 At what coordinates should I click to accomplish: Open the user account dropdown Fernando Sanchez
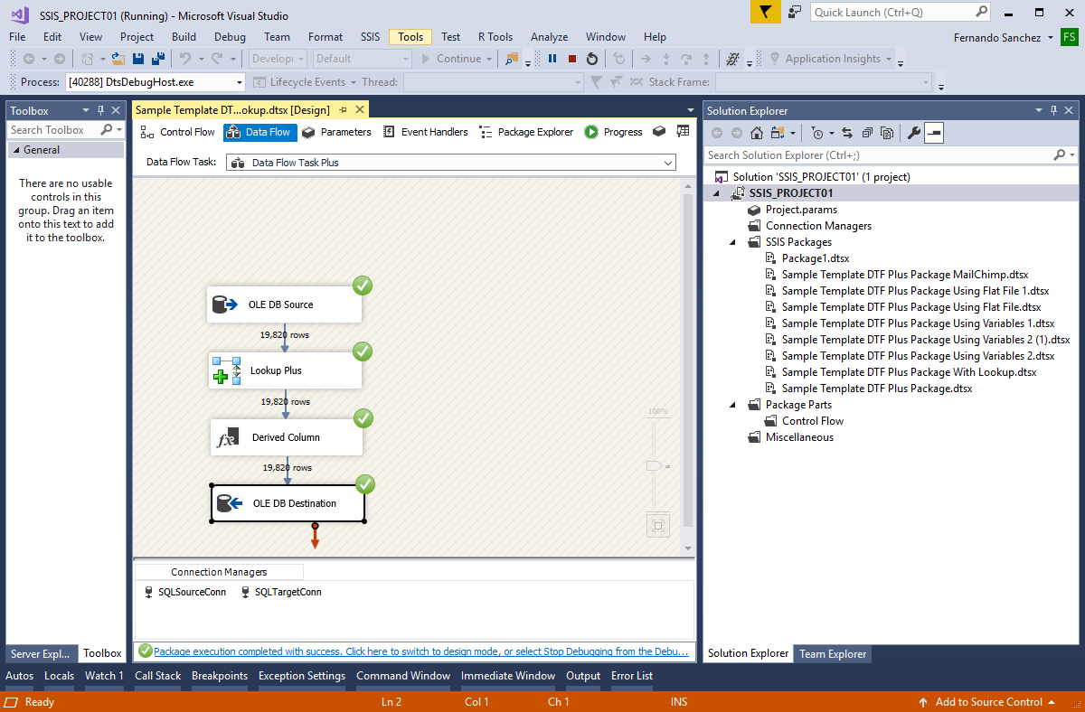coord(1004,37)
